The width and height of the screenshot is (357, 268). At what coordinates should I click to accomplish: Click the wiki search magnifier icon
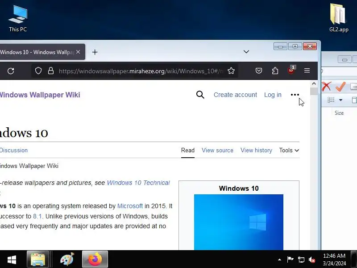pyautogui.click(x=200, y=95)
